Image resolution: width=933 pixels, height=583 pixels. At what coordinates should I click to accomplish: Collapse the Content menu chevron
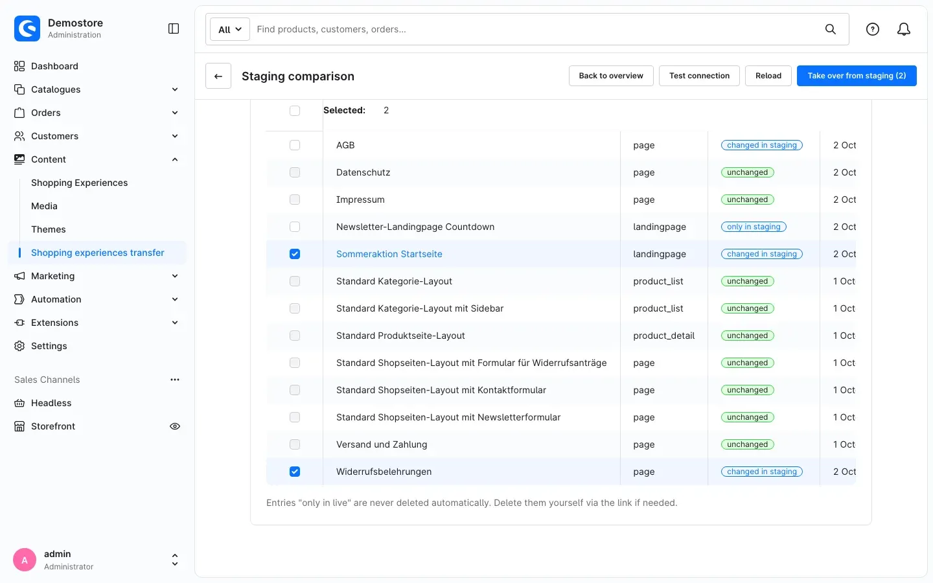coord(175,159)
